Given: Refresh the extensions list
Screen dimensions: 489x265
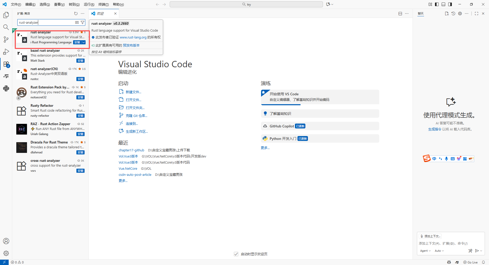Looking at the screenshot, I should pos(76,14).
